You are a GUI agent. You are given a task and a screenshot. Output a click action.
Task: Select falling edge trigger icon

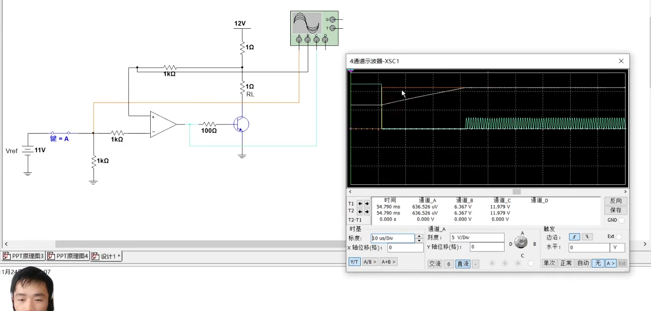[x=587, y=237]
